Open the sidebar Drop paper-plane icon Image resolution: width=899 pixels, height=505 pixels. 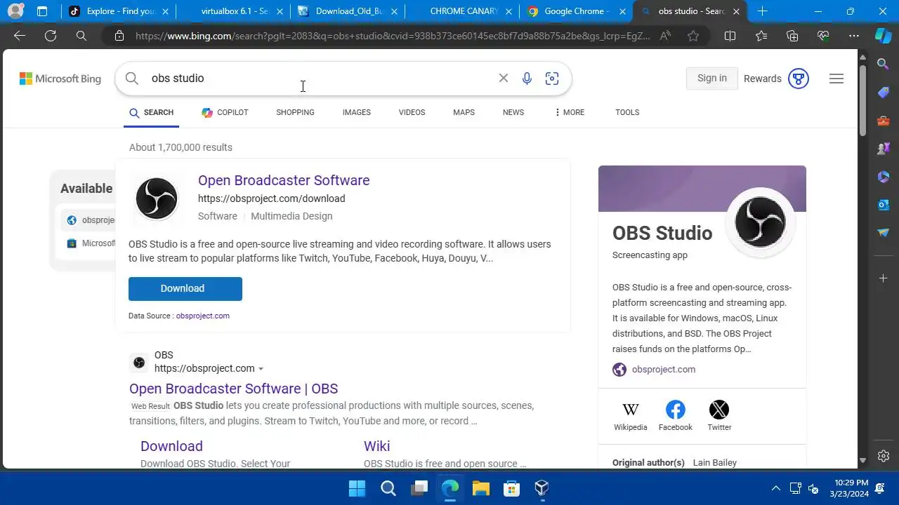coord(884,233)
